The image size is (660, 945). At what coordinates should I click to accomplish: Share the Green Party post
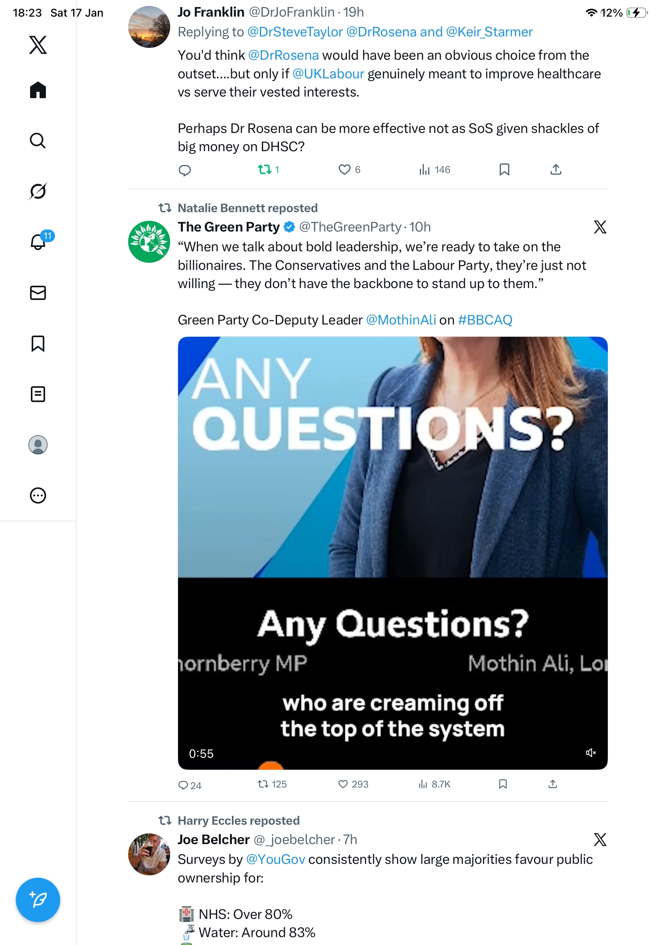(553, 784)
